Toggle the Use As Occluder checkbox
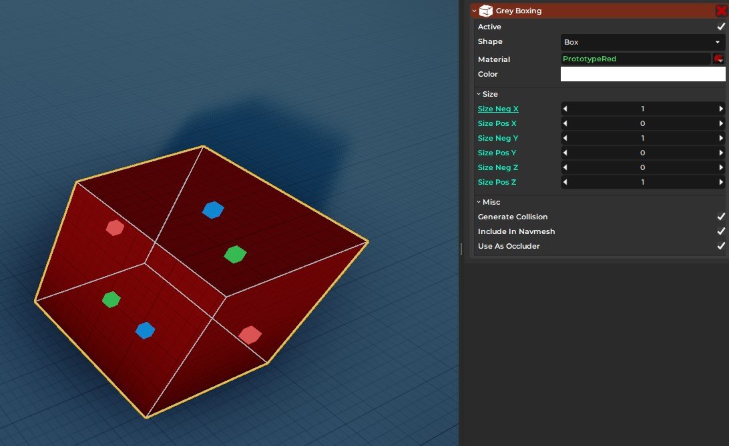Image resolution: width=729 pixels, height=446 pixels. click(x=720, y=246)
